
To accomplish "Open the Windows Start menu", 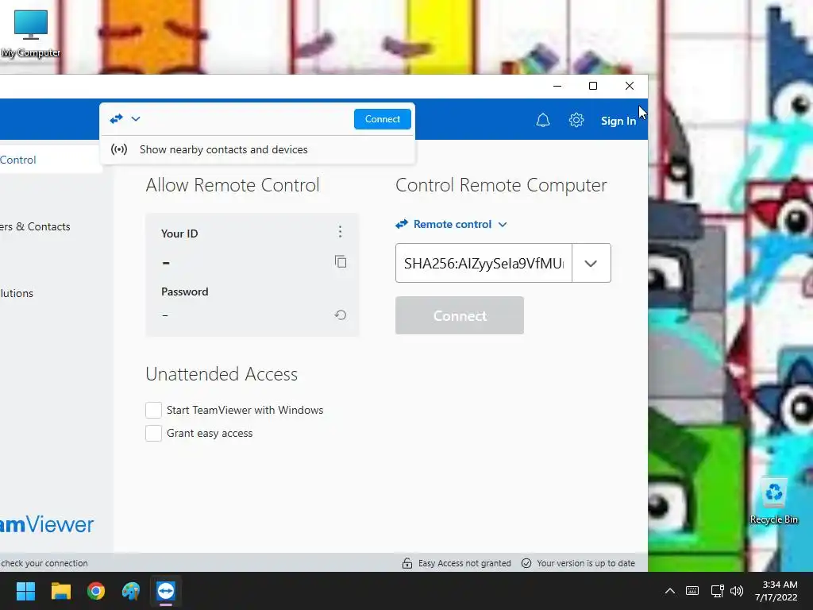I will pos(25,591).
